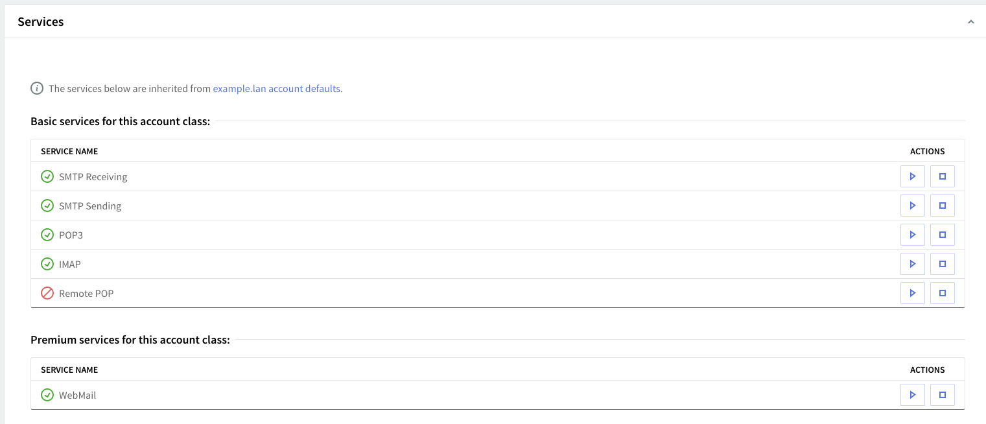The width and height of the screenshot is (986, 424).
Task: Start the WebMail premium service
Action: [912, 395]
